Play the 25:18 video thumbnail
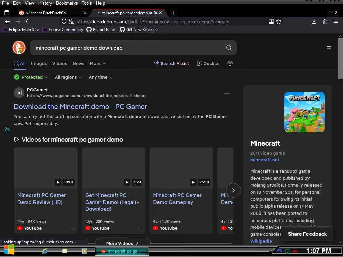This screenshot has width=343, height=257. click(181, 168)
